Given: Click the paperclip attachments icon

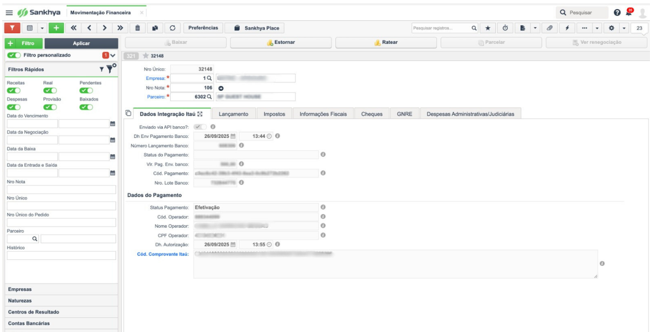Looking at the screenshot, I should [x=550, y=29].
